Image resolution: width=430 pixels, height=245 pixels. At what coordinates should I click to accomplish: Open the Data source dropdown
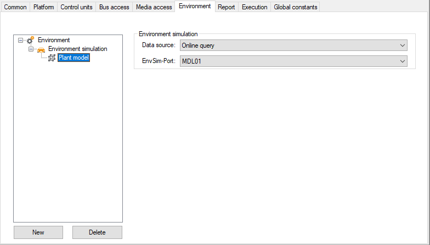(293, 45)
